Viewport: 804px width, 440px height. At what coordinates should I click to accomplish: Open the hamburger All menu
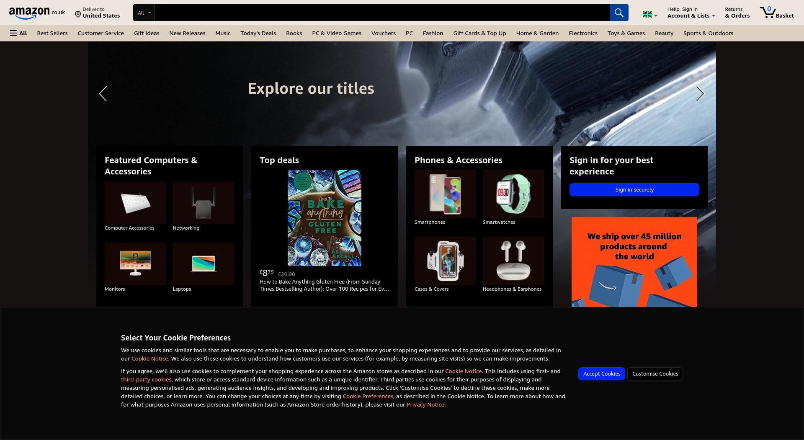tap(18, 33)
